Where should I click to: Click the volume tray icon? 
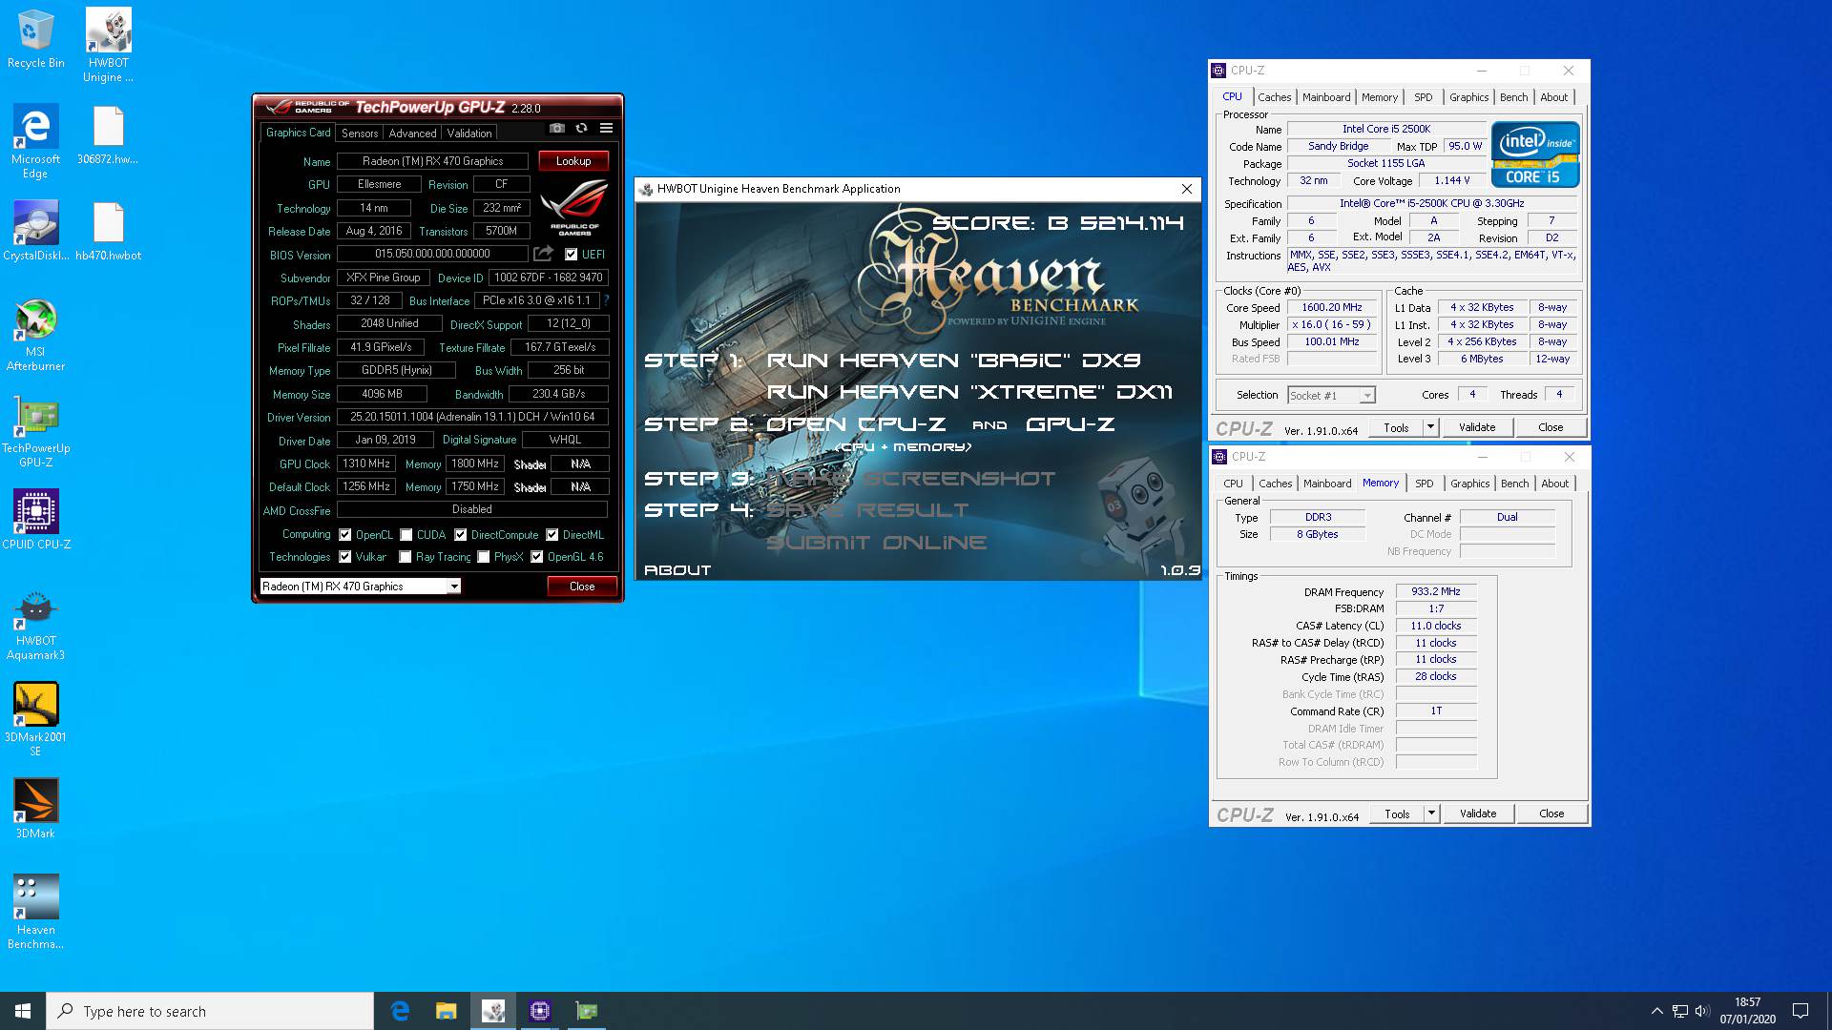coord(1702,1011)
